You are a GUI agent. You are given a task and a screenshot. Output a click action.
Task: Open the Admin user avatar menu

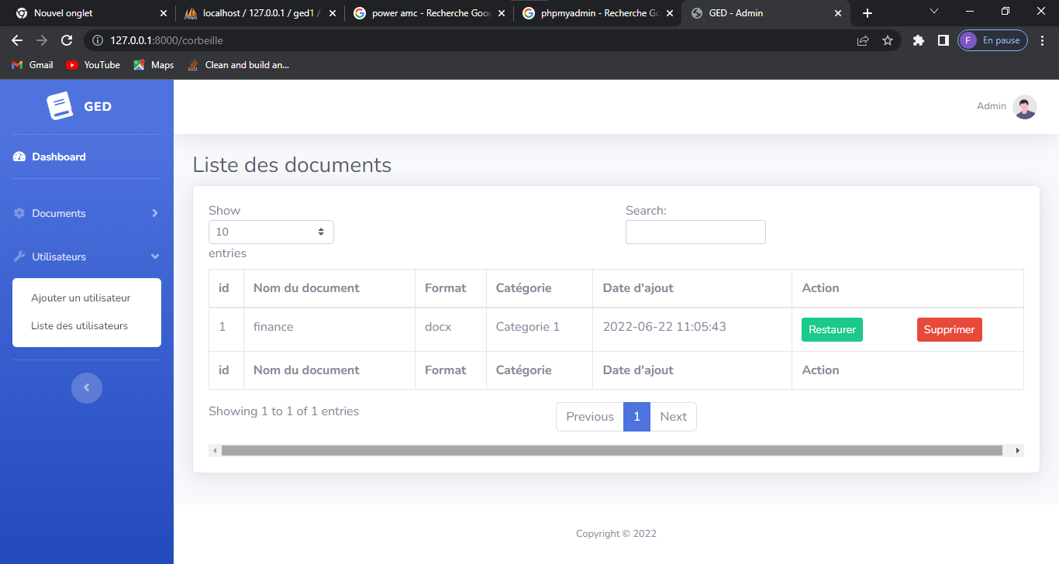1024,107
